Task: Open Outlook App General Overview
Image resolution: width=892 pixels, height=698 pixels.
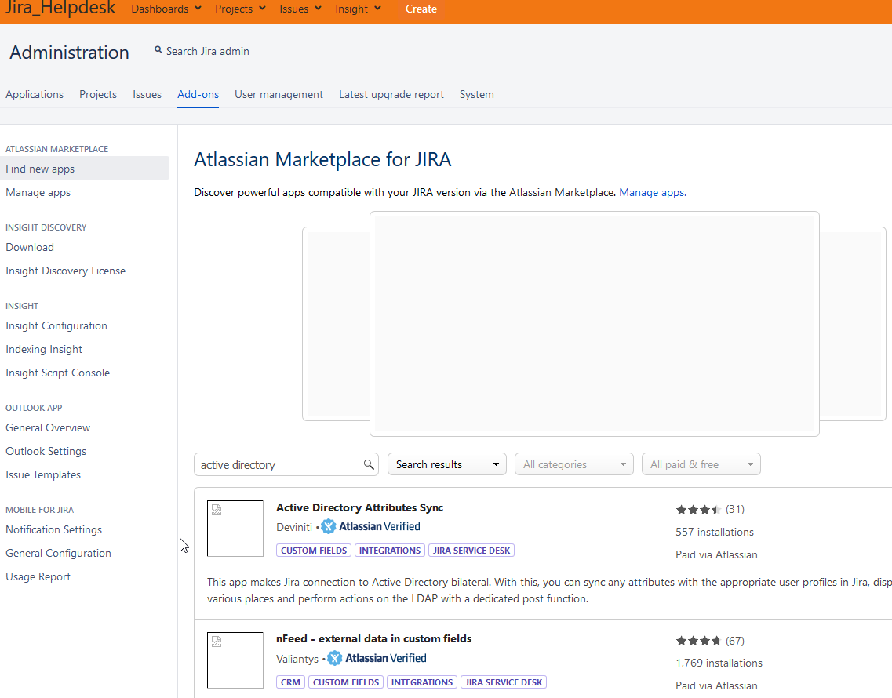Action: tap(48, 427)
